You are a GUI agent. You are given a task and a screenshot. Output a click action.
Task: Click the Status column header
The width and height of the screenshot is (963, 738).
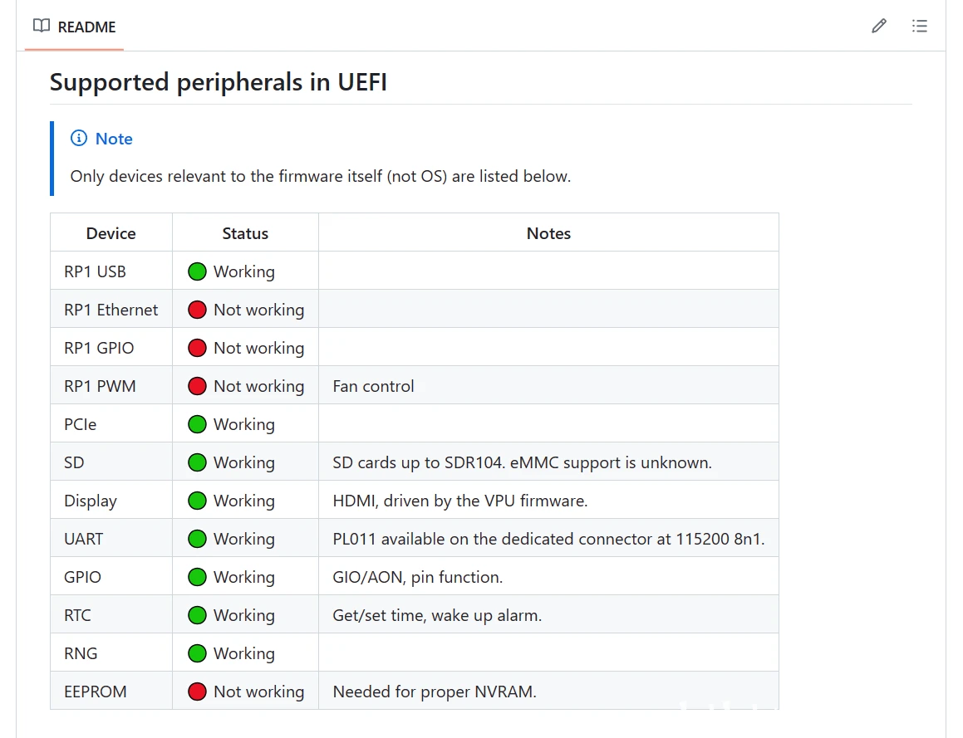tap(245, 233)
